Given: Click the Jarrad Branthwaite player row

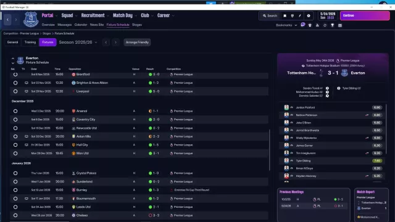Looking at the screenshot, I should (333, 130).
